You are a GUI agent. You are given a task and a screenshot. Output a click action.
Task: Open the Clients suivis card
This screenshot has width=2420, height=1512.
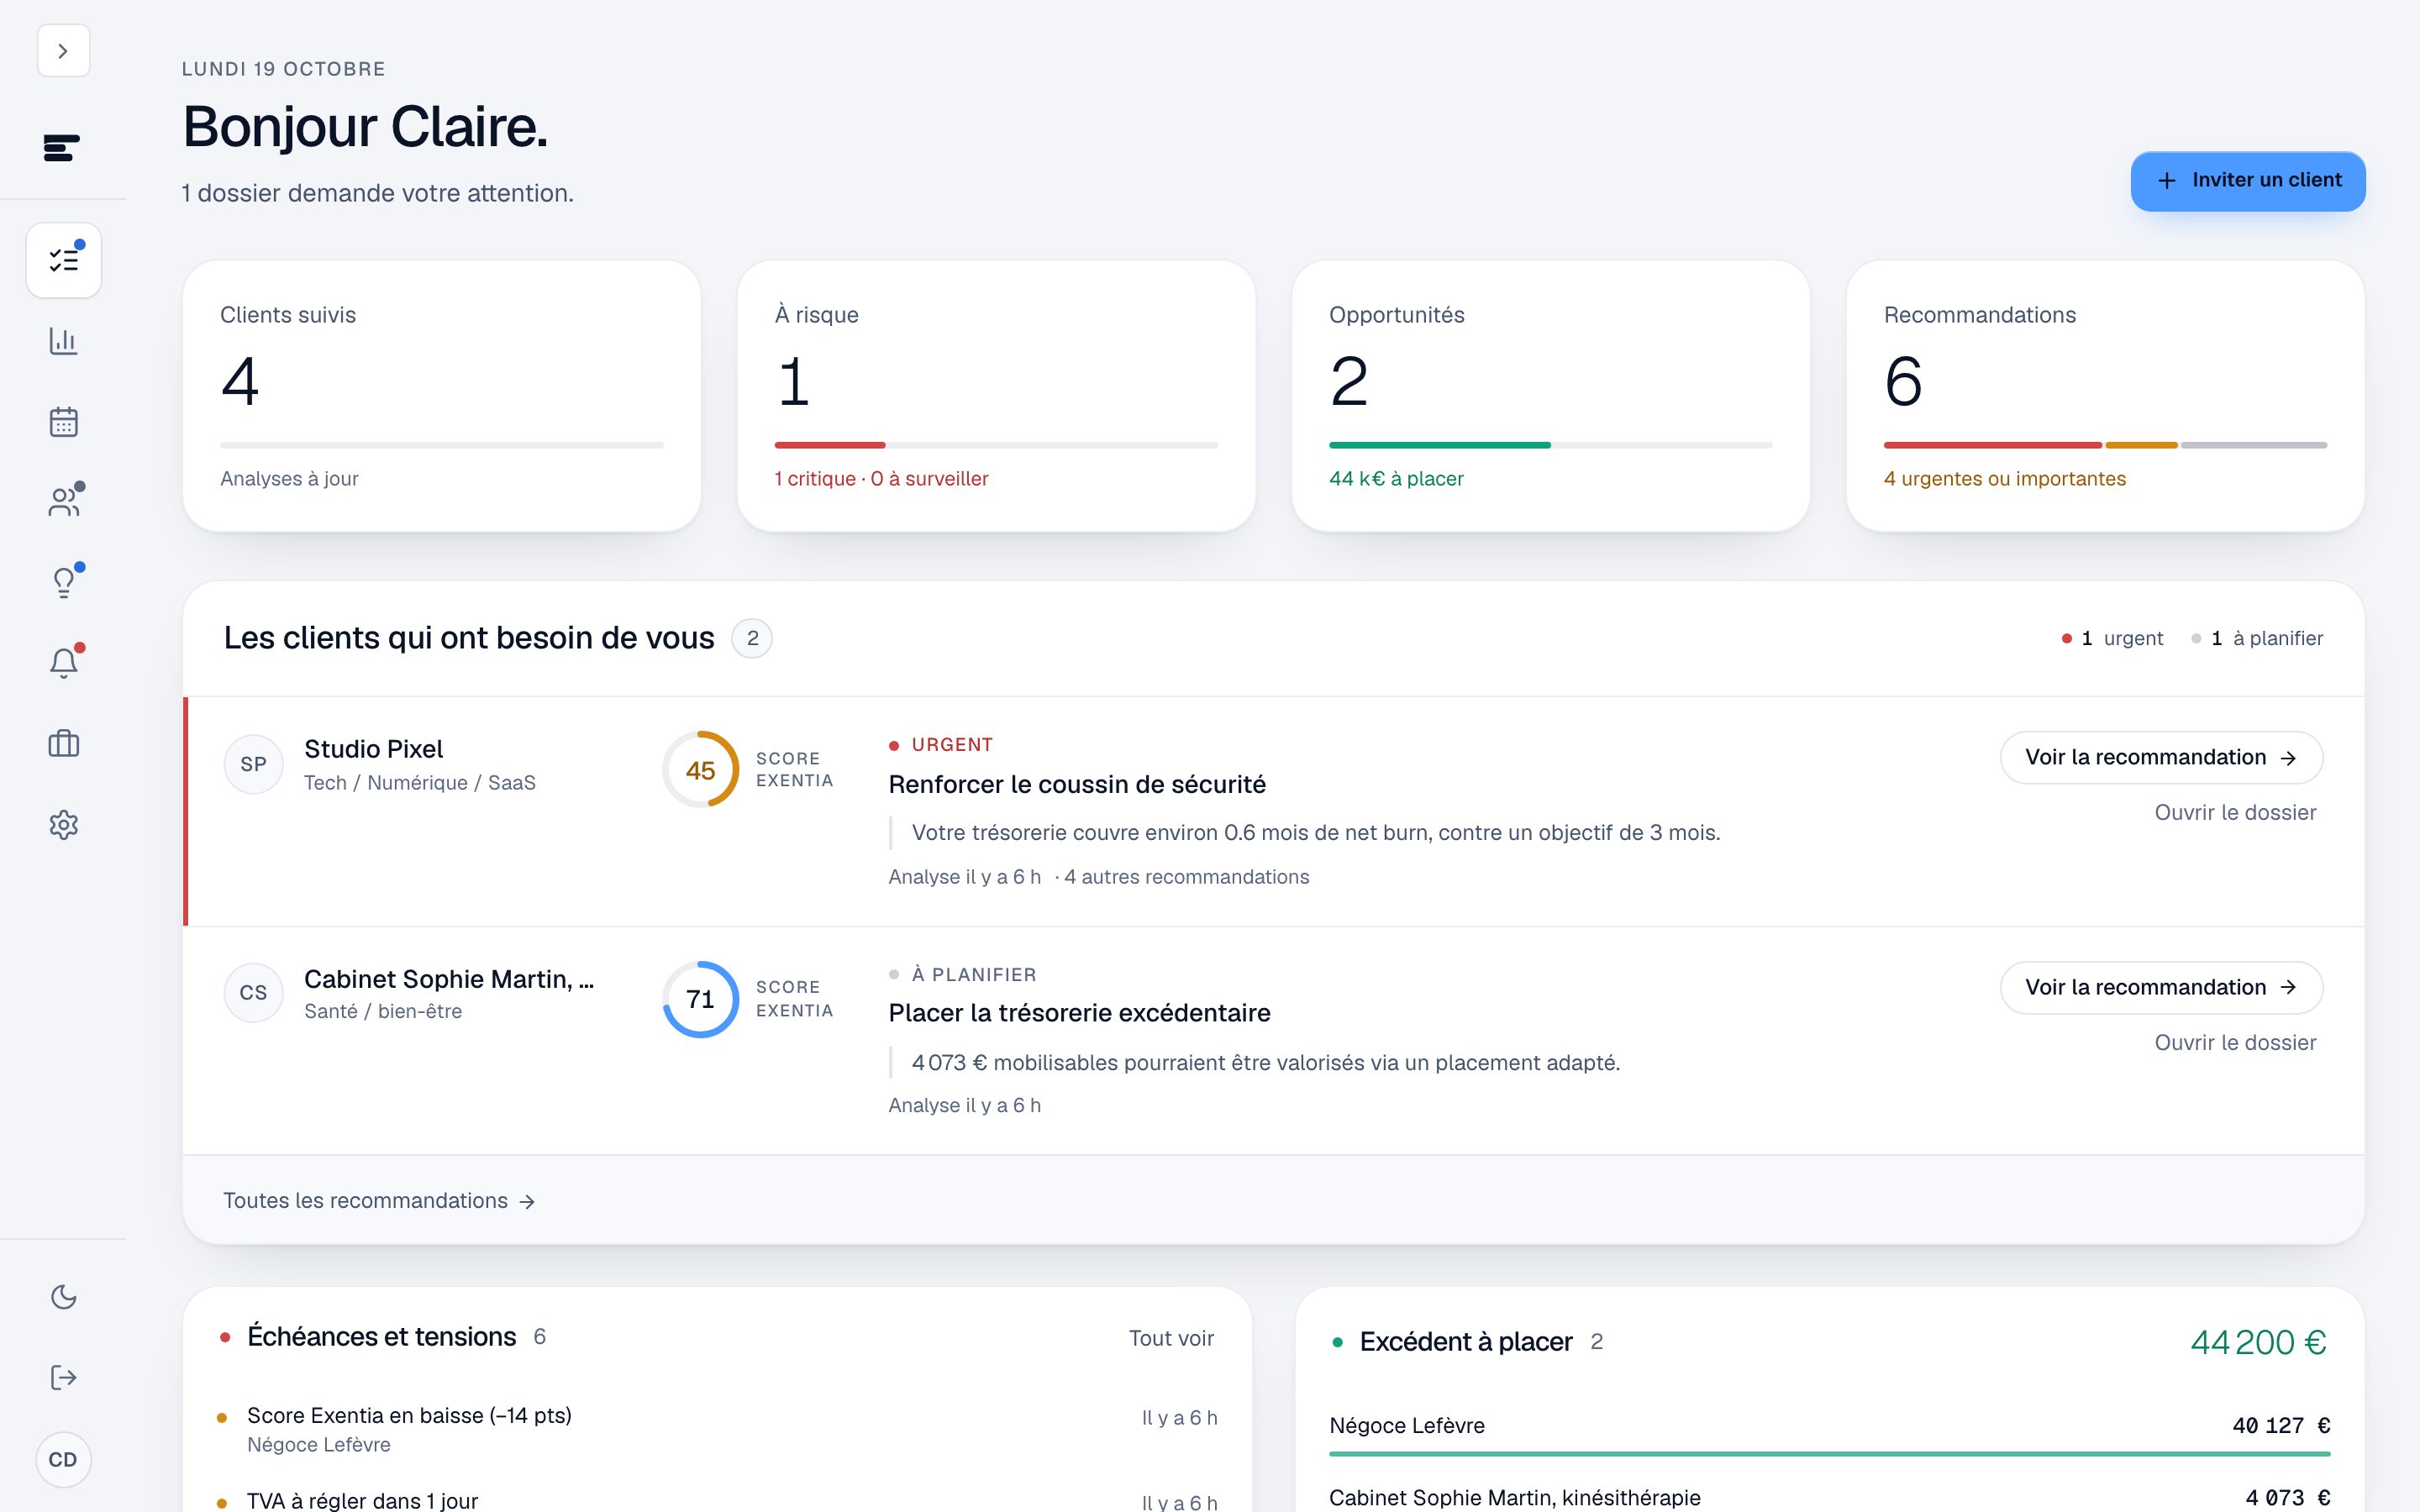(442, 396)
